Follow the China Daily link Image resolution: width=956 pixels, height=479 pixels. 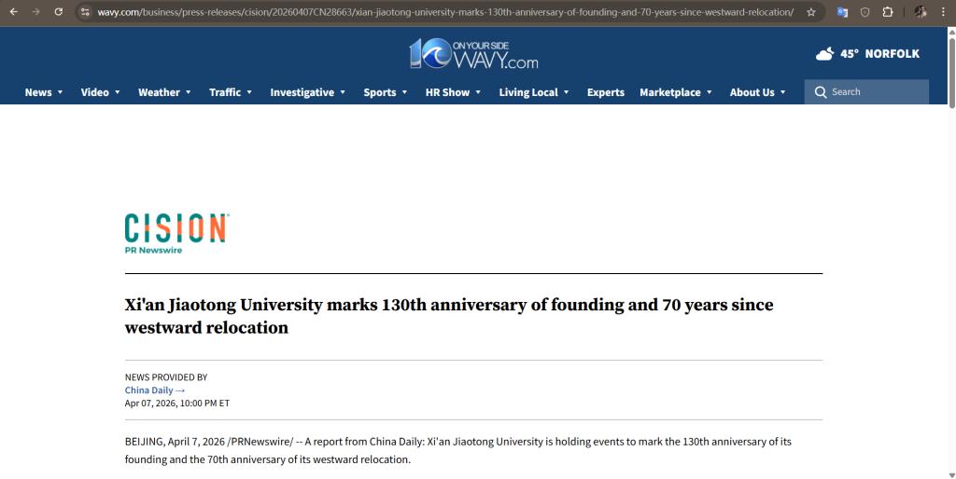click(x=154, y=390)
